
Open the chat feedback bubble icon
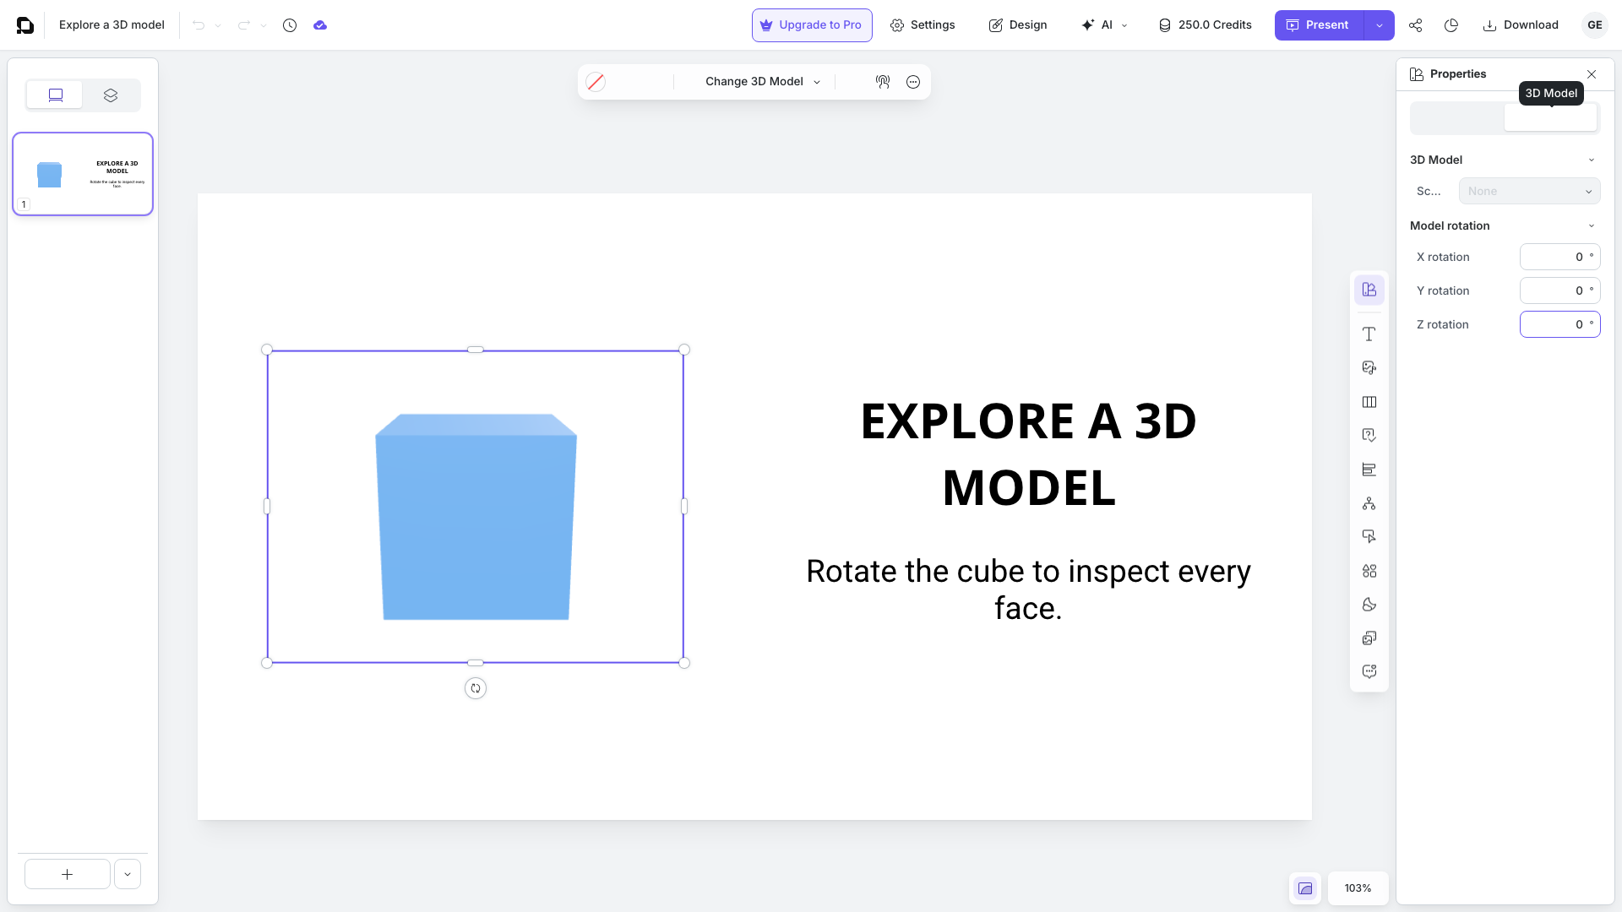1369,672
